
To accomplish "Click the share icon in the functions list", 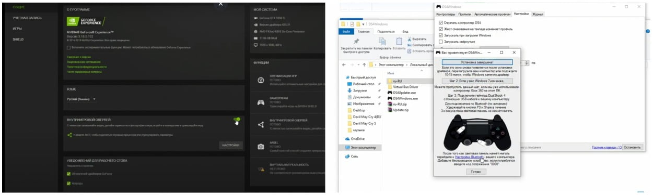I will [x=260, y=124].
